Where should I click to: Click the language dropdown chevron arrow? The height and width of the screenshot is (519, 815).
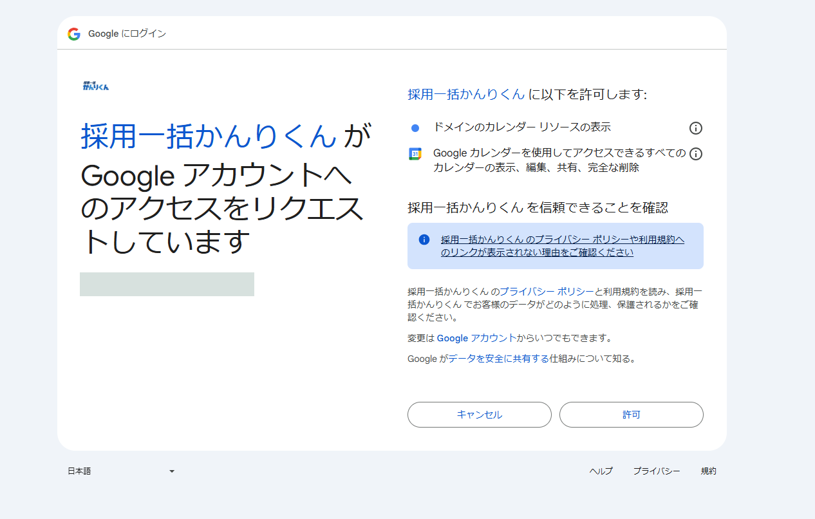(x=171, y=471)
